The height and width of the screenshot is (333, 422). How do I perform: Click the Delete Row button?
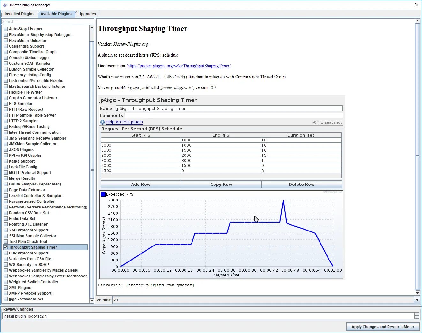[x=302, y=185]
